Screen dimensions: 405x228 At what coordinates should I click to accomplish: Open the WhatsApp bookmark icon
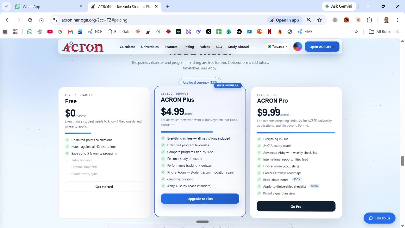pyautogui.click(x=30, y=32)
